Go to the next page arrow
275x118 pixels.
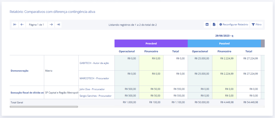pyautogui.click(x=51, y=25)
